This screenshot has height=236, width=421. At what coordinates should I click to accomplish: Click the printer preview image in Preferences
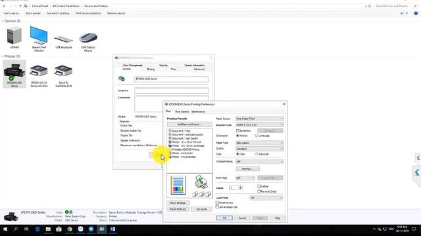point(201,182)
